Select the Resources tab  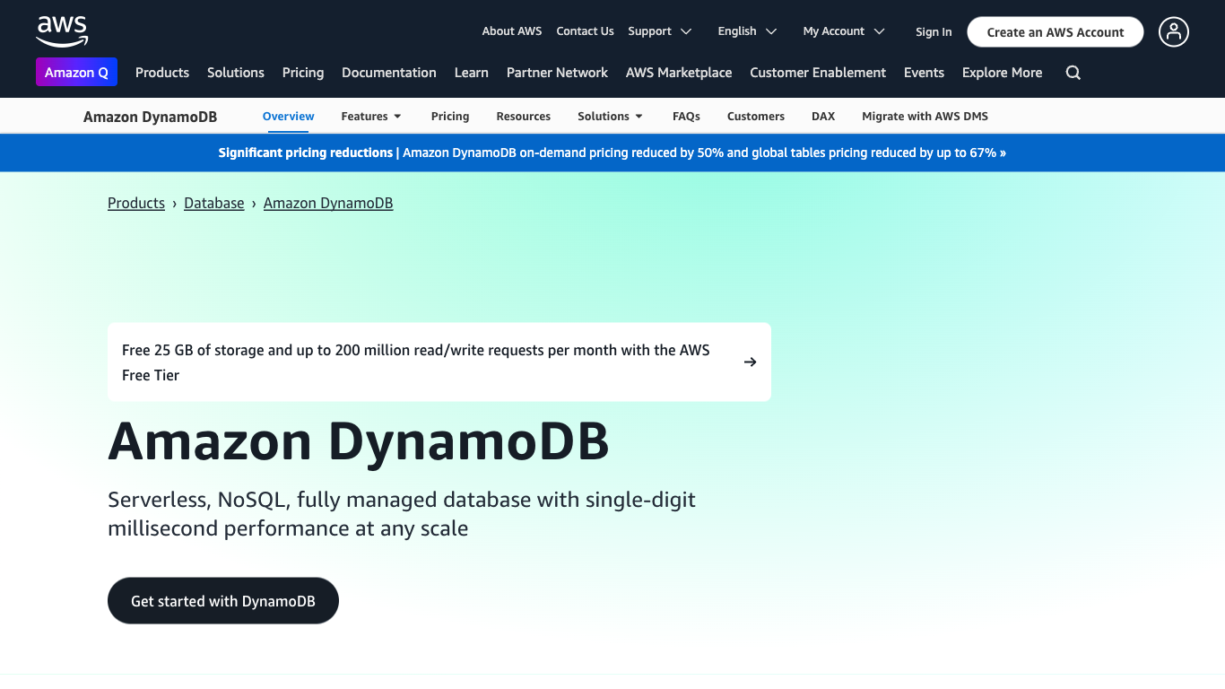[524, 117]
